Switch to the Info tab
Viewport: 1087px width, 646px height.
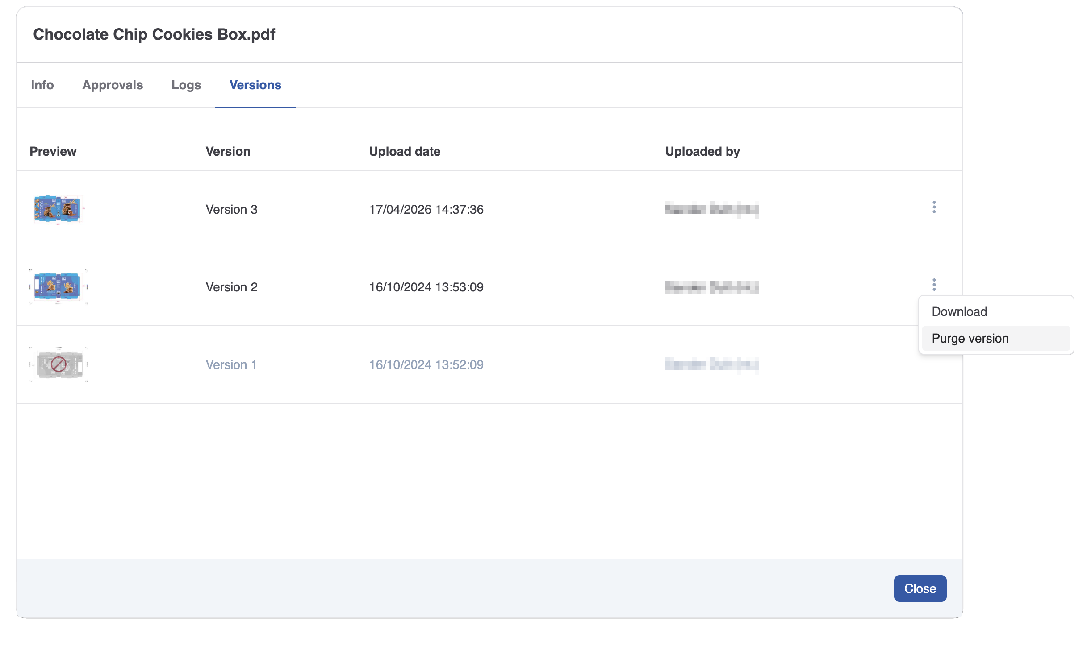[x=42, y=85]
